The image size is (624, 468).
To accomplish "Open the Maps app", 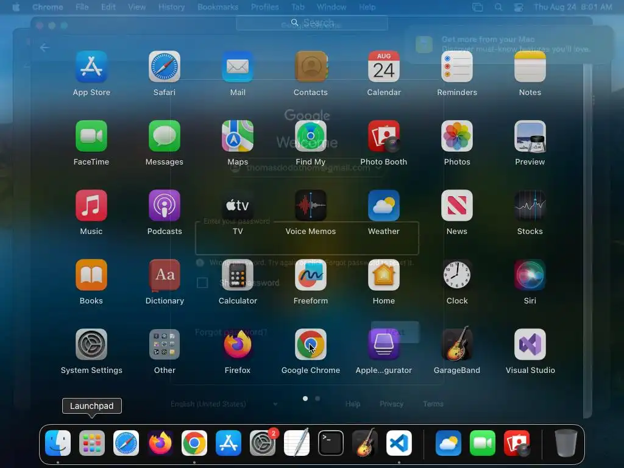I will click(238, 136).
